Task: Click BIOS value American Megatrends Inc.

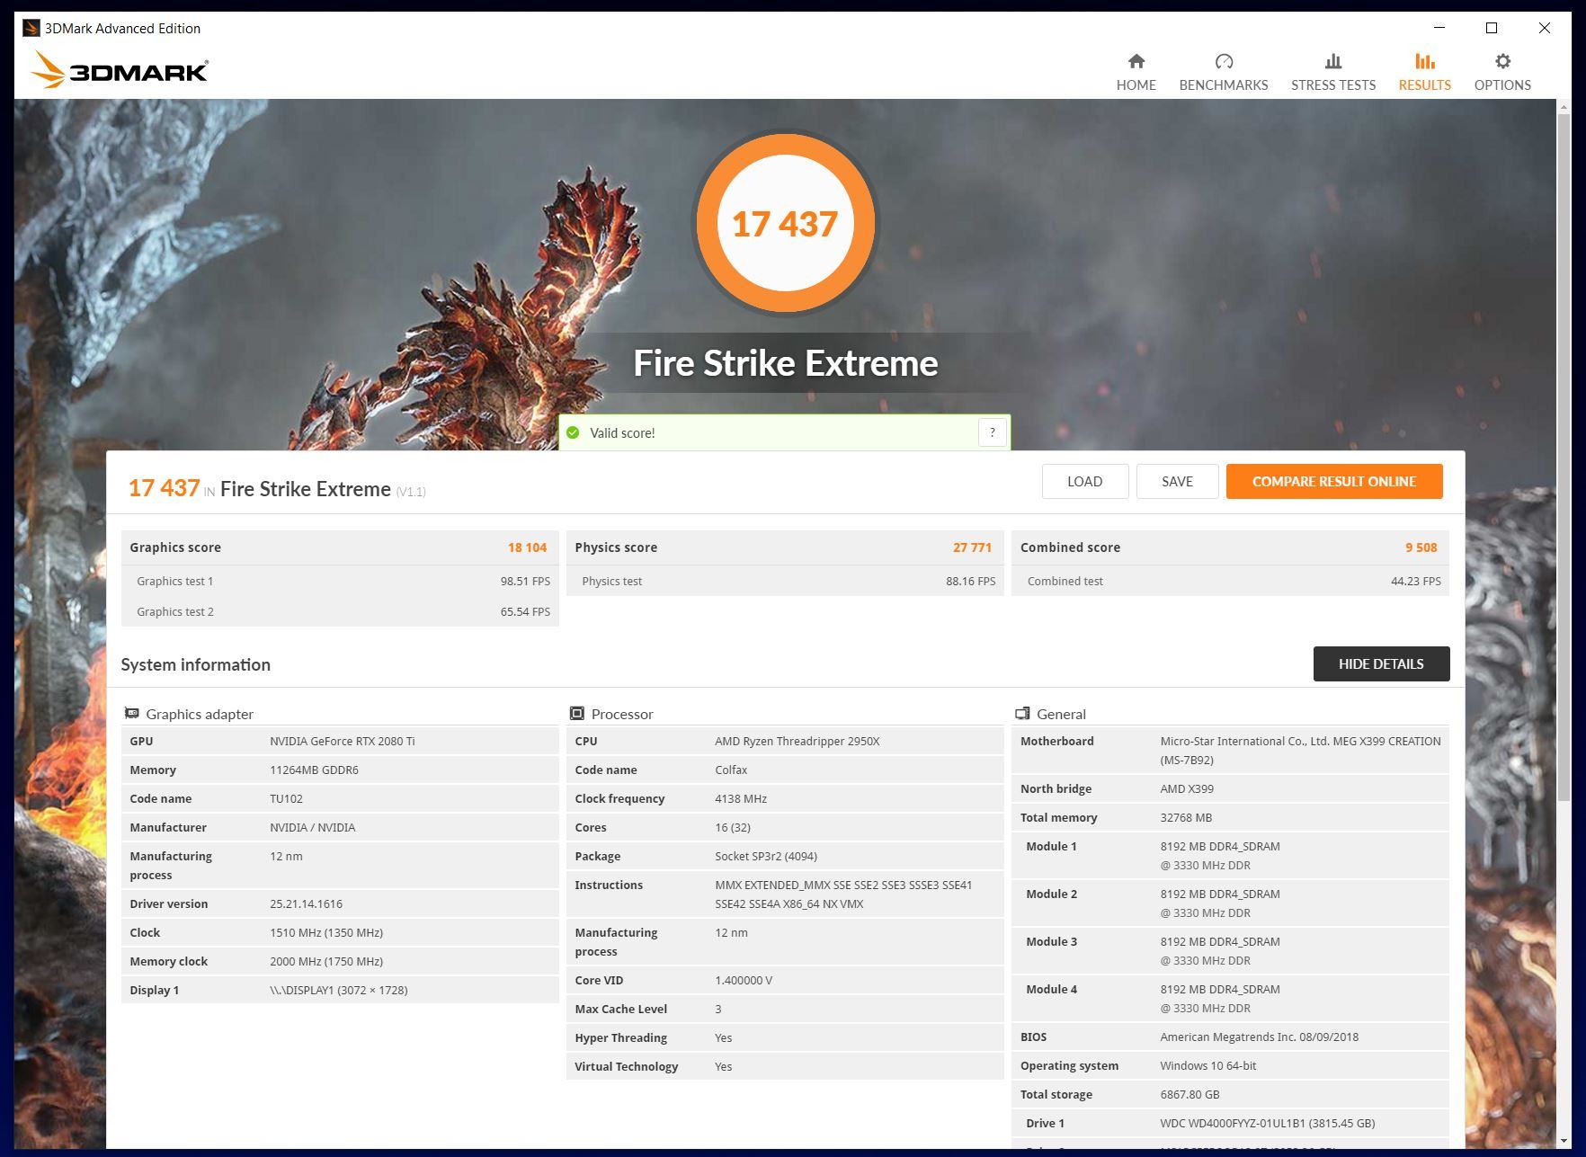Action: tap(1259, 1037)
